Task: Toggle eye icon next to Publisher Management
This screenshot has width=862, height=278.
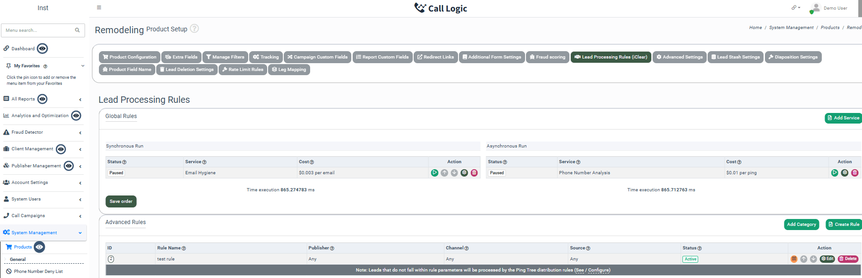Action: point(68,166)
